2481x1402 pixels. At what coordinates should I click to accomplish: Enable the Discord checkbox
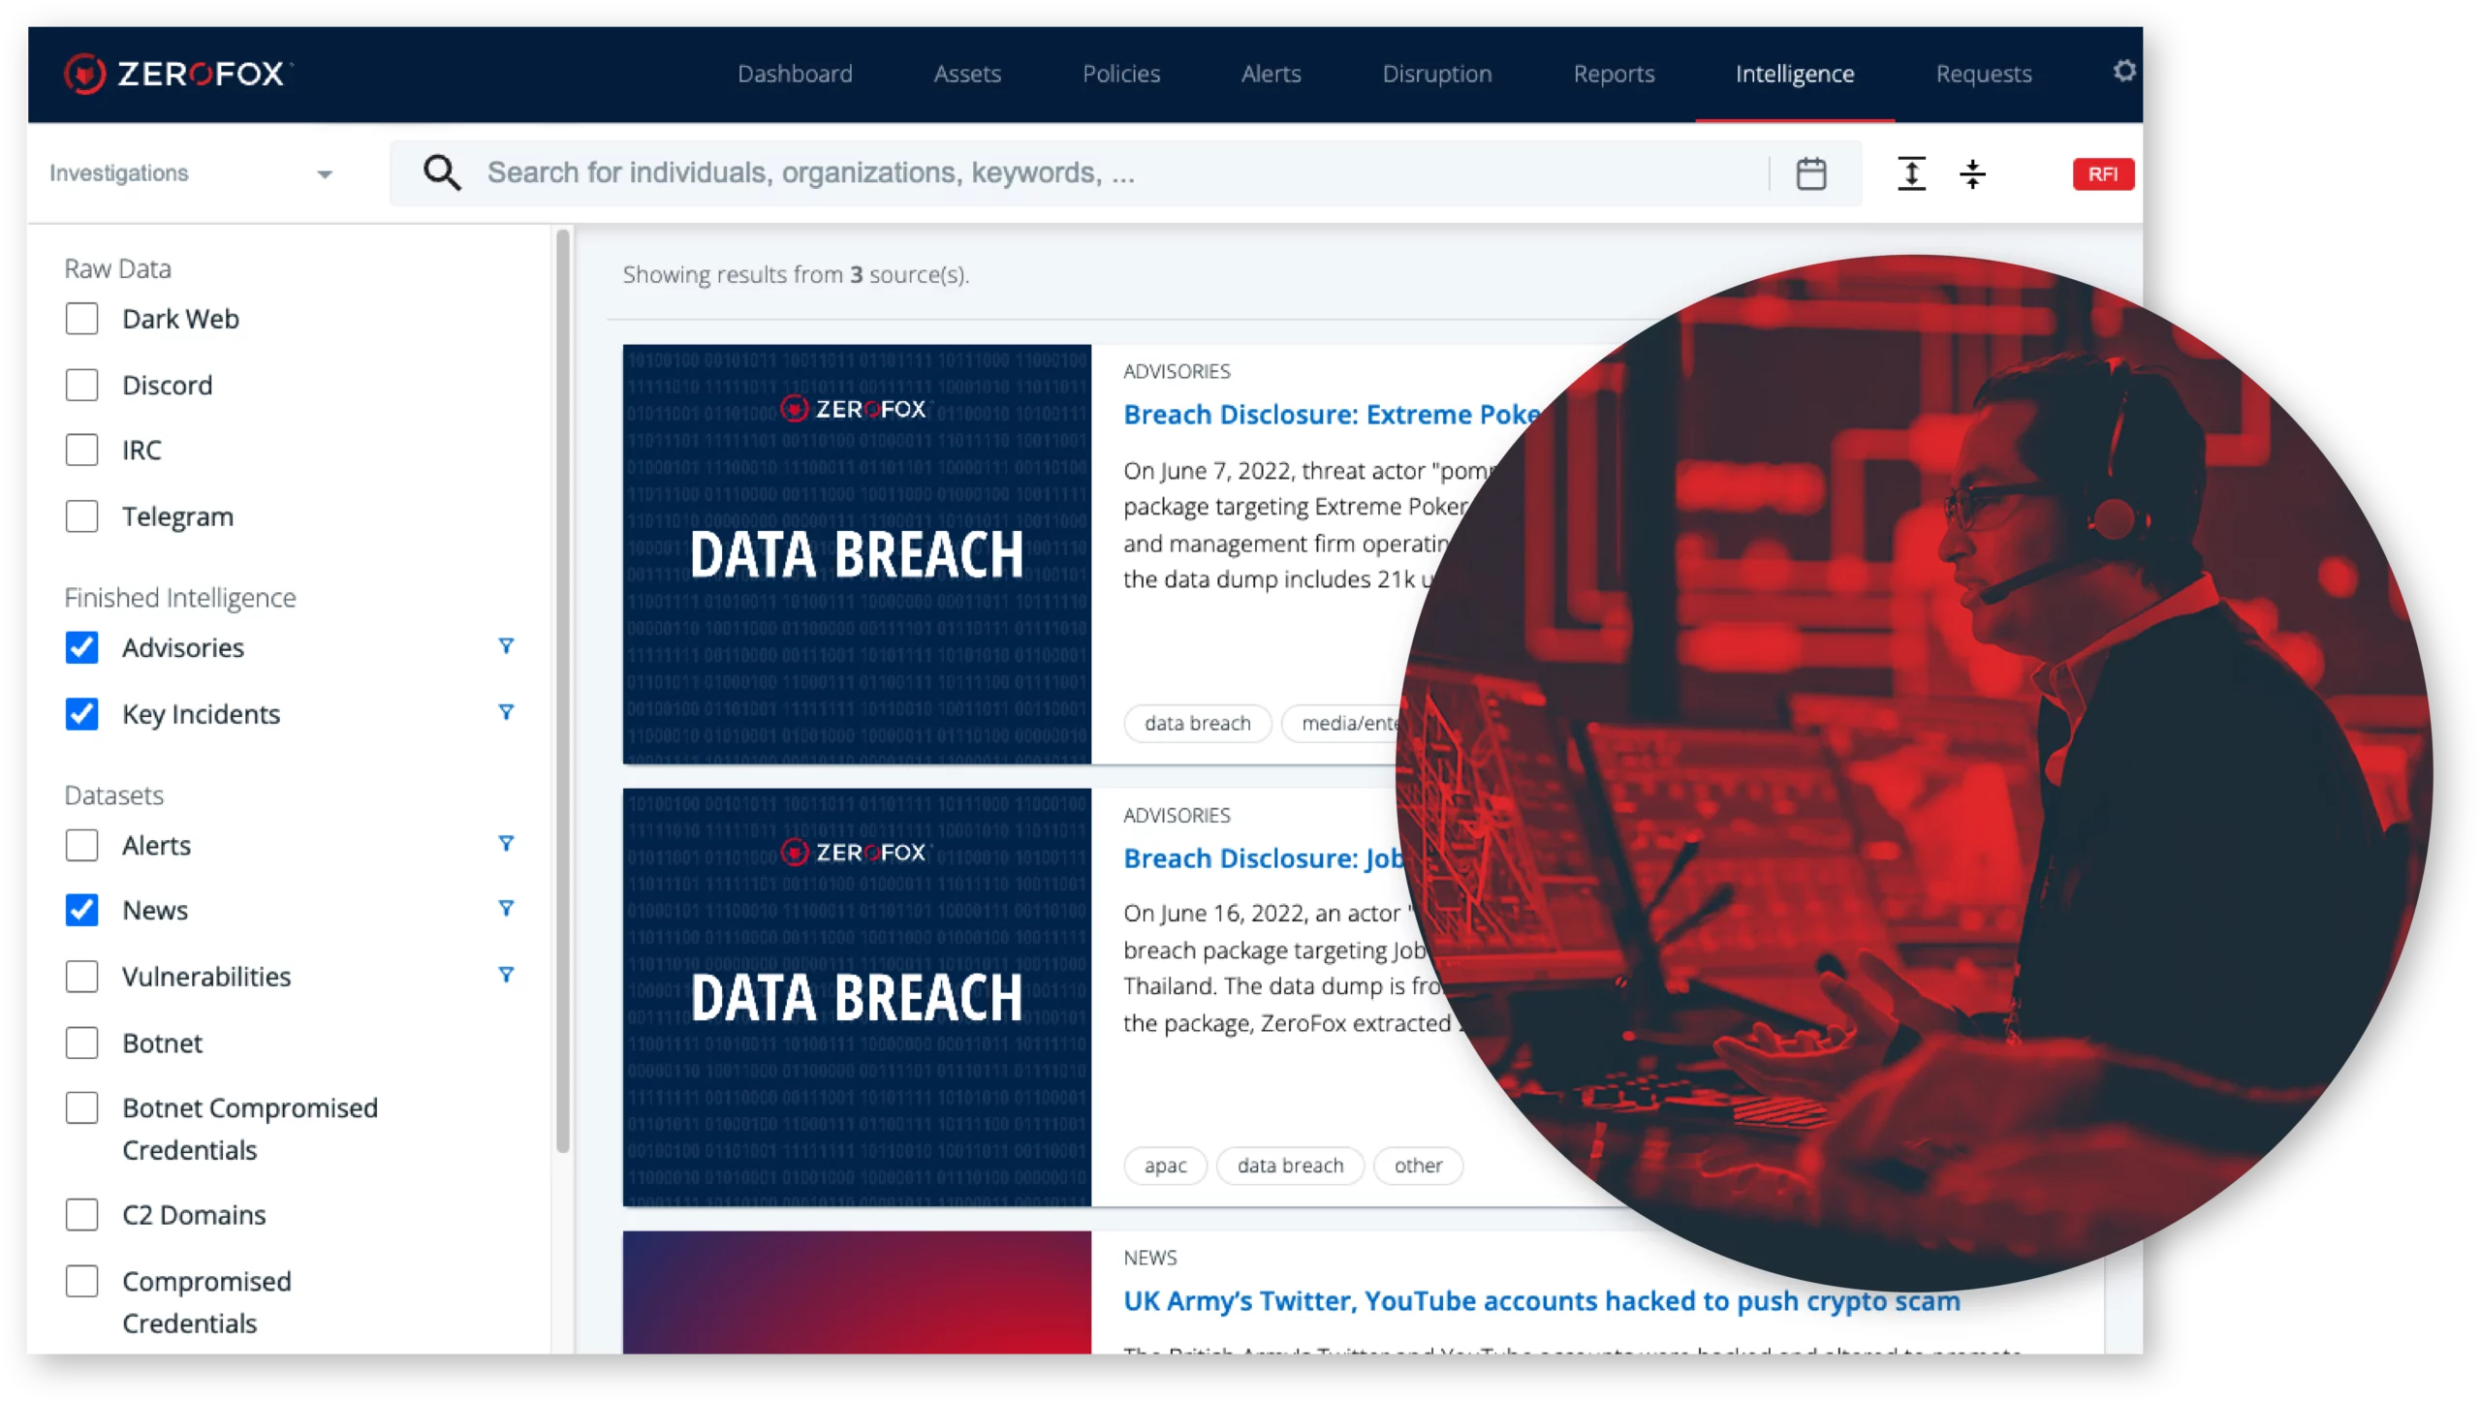click(81, 385)
